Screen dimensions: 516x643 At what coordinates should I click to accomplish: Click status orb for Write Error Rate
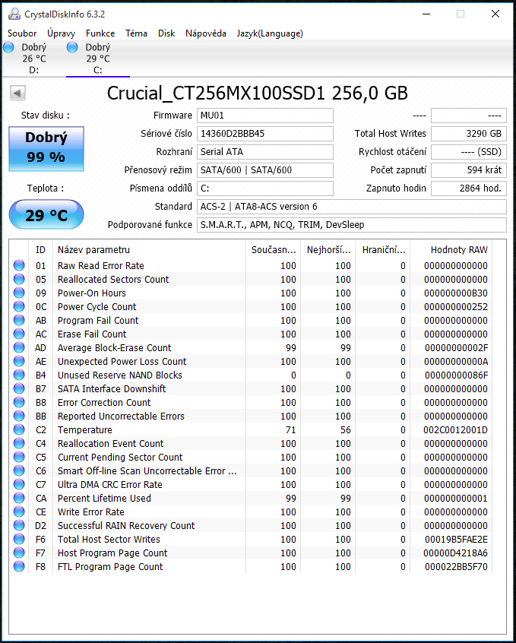[19, 512]
